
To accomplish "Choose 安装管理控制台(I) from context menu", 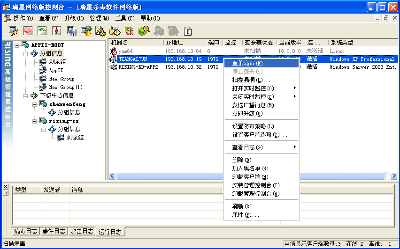I will tap(262, 185).
